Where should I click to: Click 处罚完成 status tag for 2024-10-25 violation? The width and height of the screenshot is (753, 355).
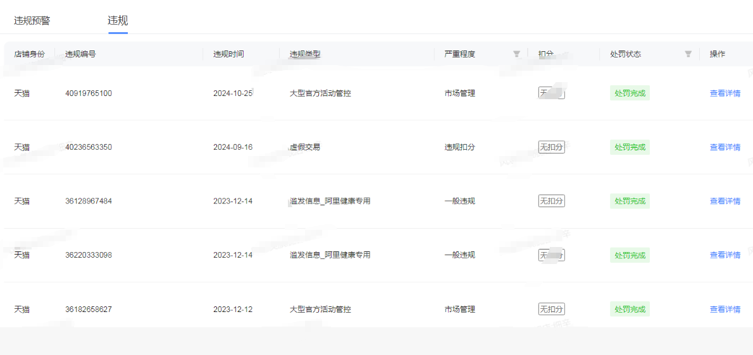[x=630, y=93]
